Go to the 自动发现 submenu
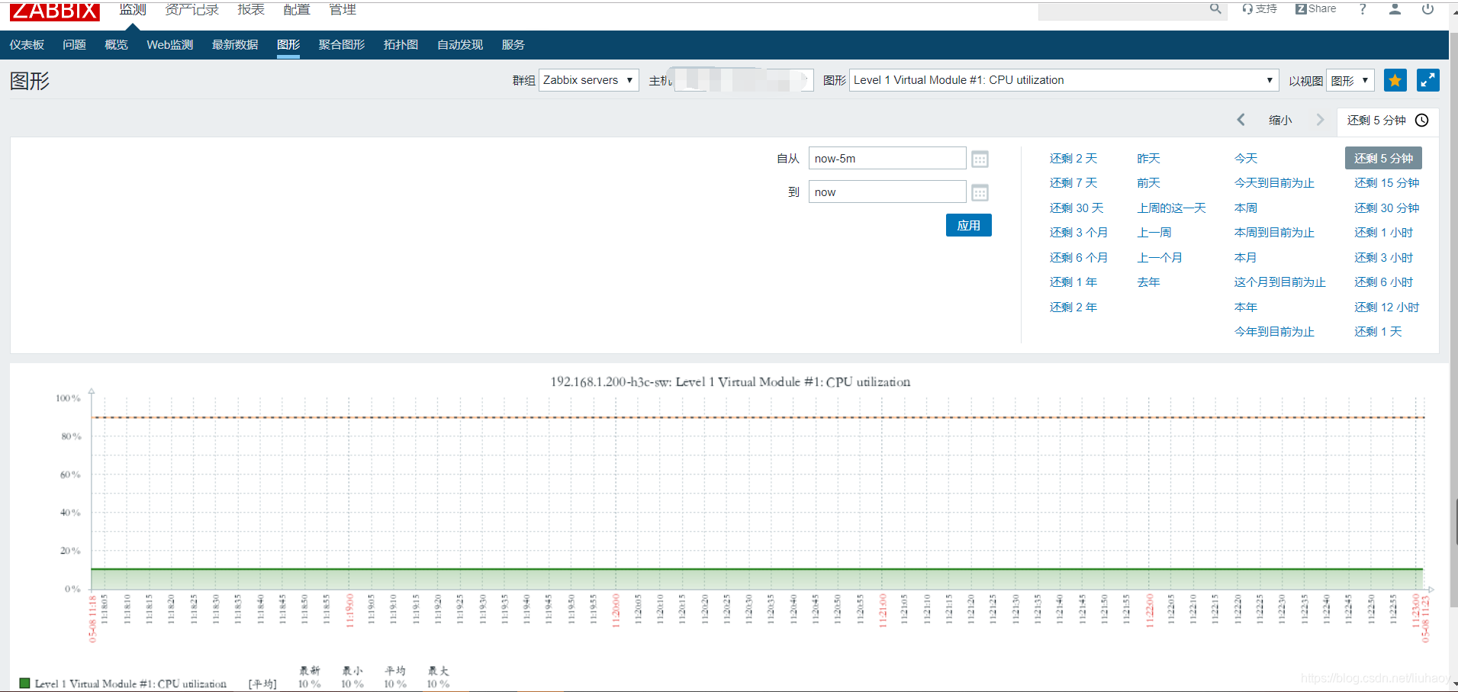 click(460, 45)
